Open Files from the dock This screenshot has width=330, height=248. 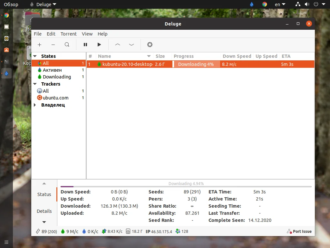[6, 27]
